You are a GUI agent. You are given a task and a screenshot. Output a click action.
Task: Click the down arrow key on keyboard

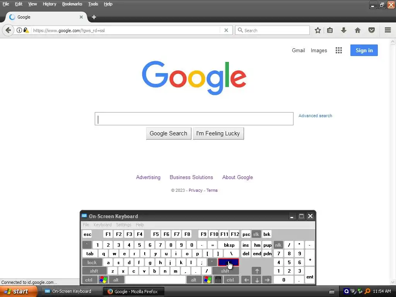coord(257,280)
